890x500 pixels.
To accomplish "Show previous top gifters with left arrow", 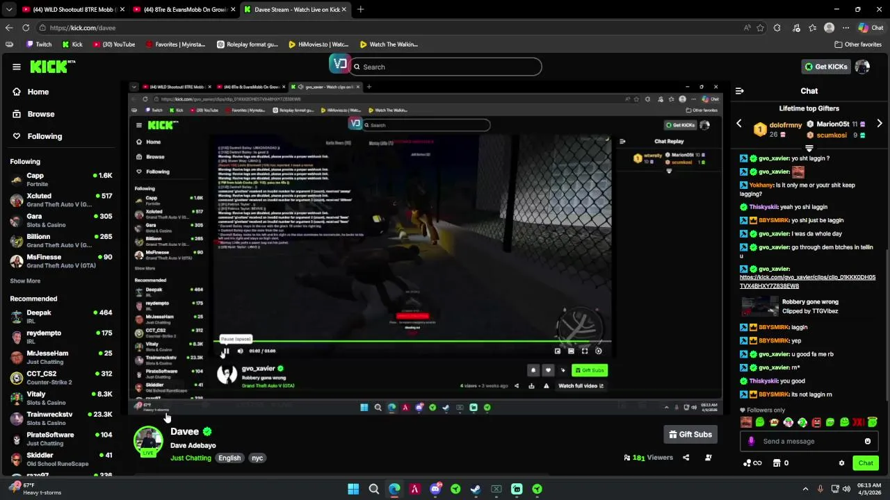I will 739,124.
